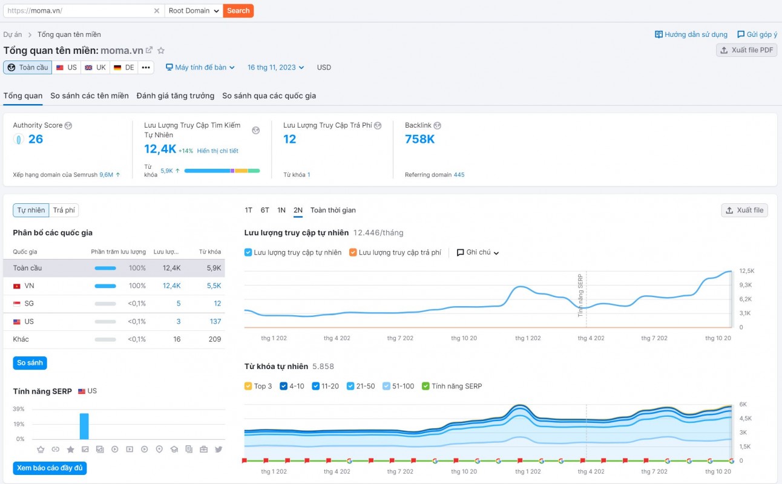Image resolution: width=782 pixels, height=484 pixels.
Task: Click the local pack map pin icon
Action: pos(159,450)
